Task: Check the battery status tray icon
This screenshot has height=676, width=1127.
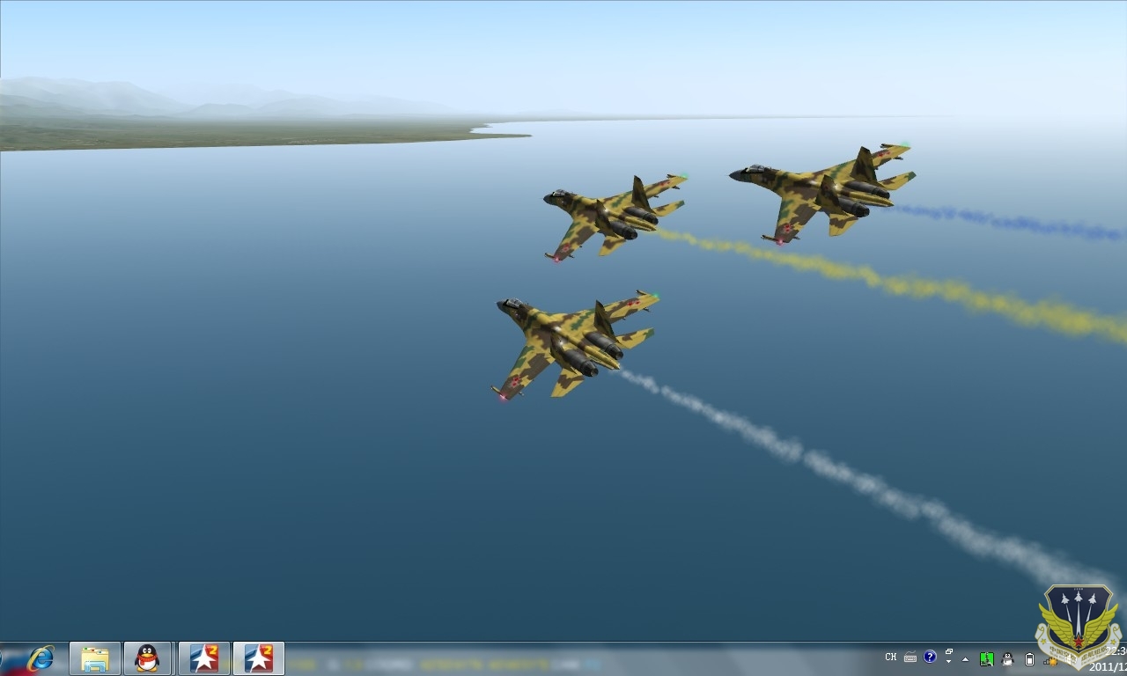Action: click(x=1029, y=658)
